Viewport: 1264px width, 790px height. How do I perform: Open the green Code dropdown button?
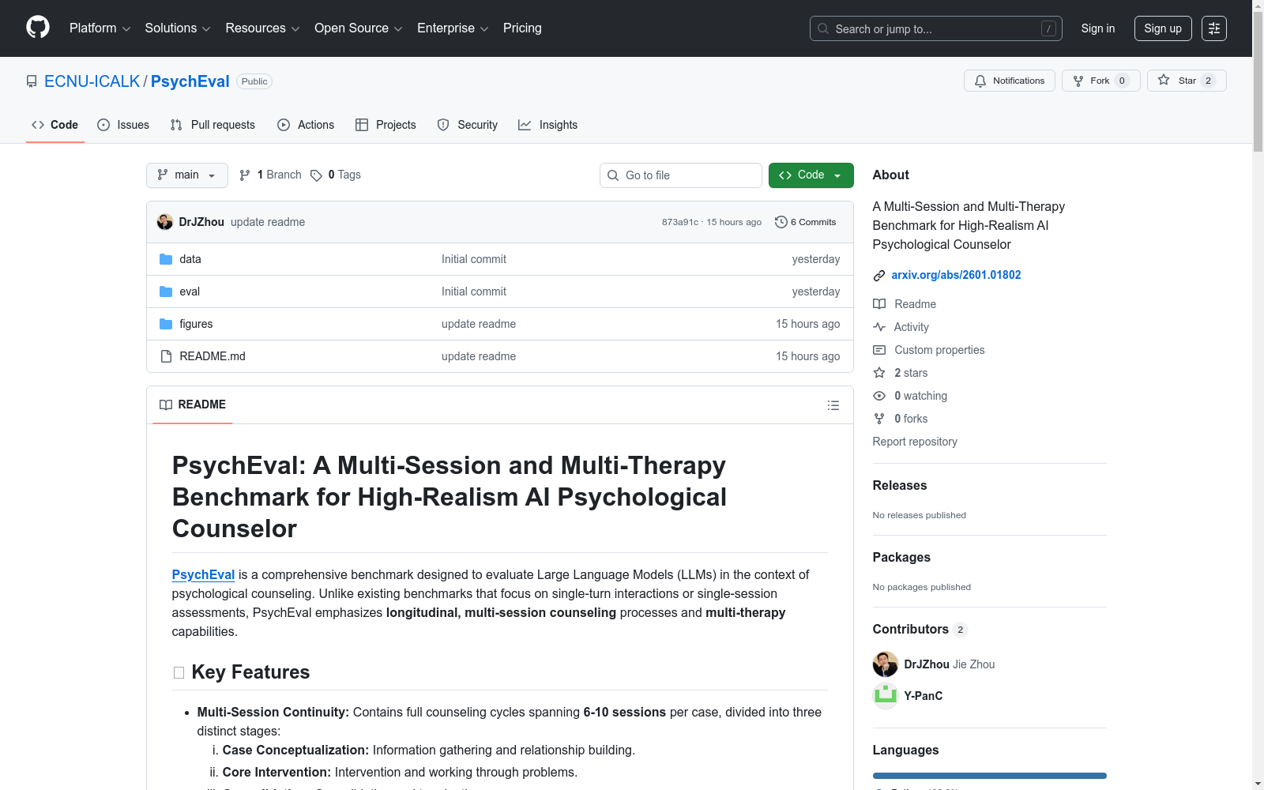tap(811, 175)
